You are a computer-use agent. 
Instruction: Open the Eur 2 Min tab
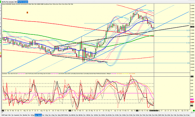[168, 115]
